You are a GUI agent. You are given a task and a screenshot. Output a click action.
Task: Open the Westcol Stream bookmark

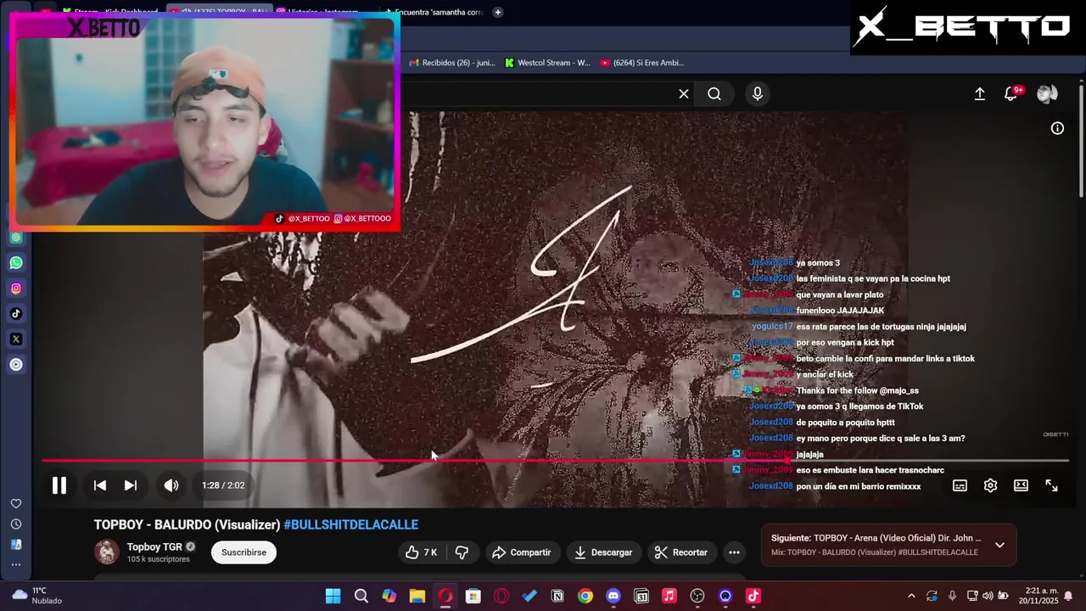(547, 63)
